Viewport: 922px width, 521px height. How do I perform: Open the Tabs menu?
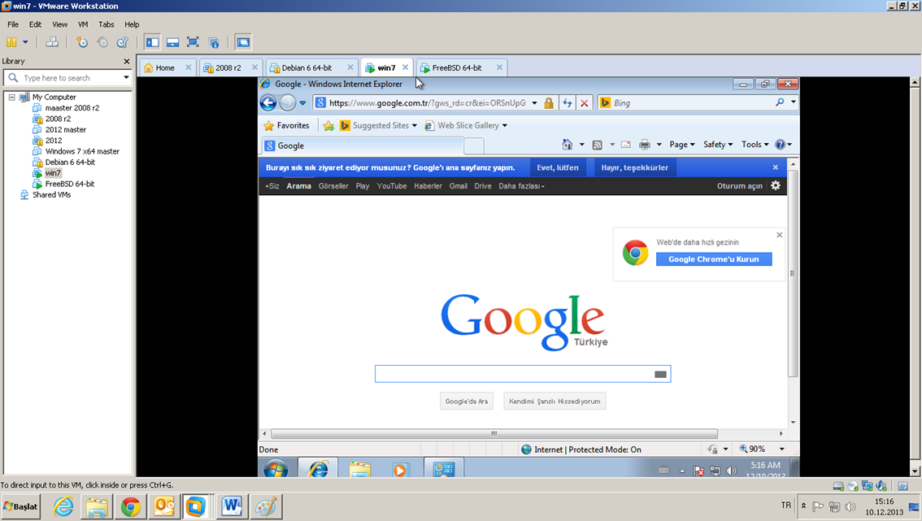(x=107, y=24)
